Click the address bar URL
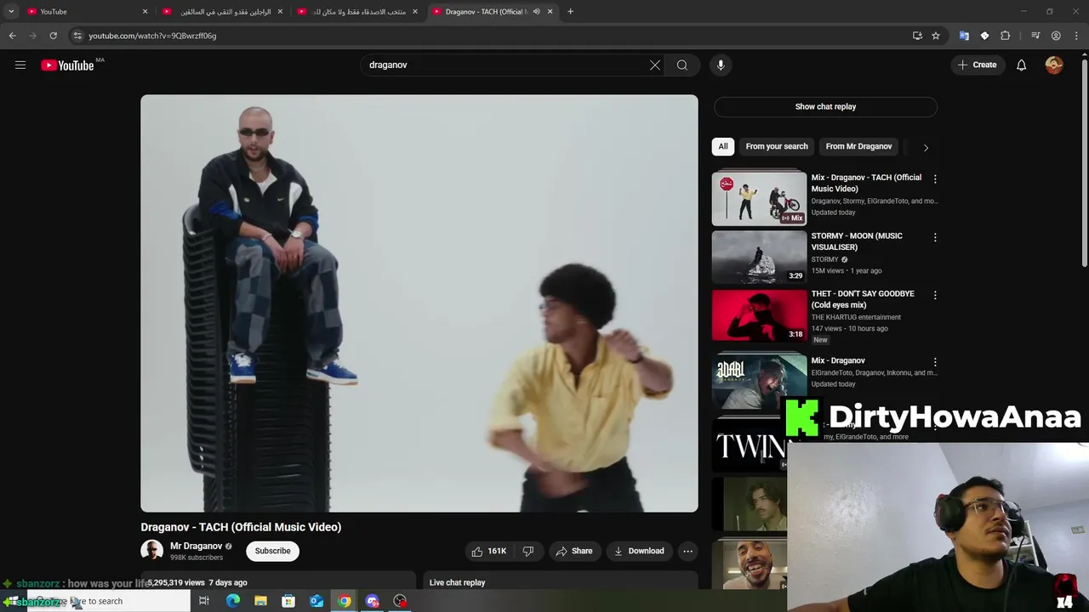The width and height of the screenshot is (1089, 612). (x=152, y=36)
